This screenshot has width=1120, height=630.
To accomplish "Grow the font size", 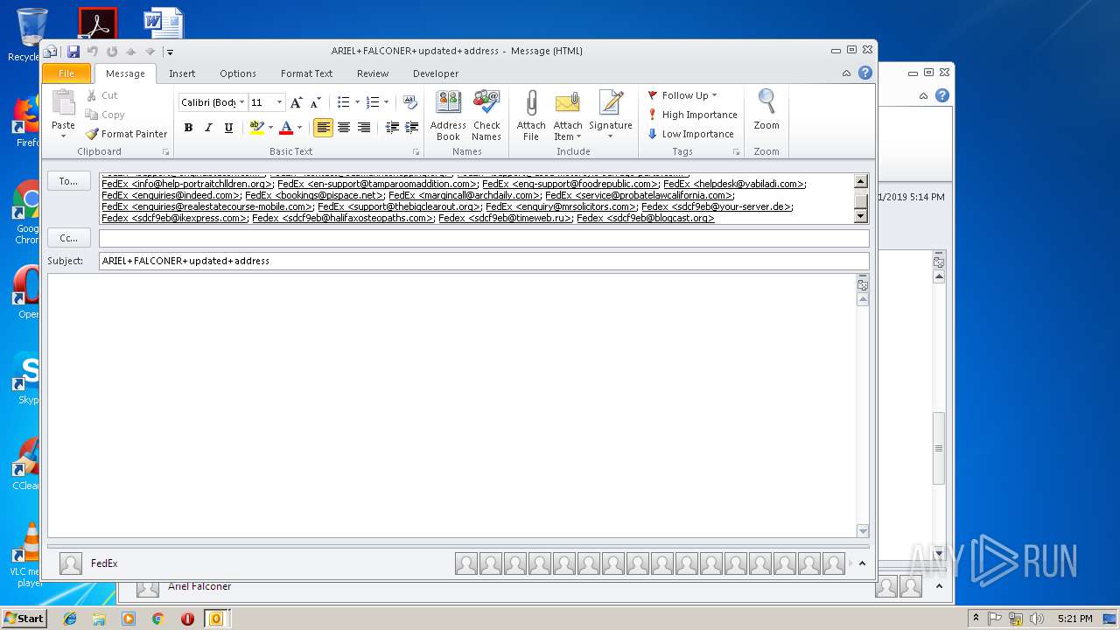I will click(296, 102).
